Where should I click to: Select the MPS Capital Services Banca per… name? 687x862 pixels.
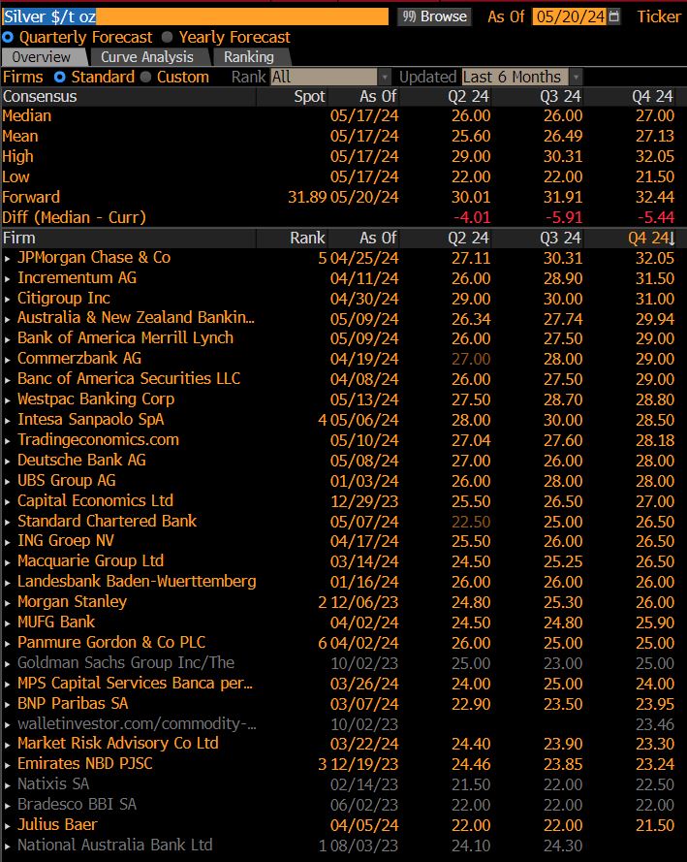pos(135,684)
